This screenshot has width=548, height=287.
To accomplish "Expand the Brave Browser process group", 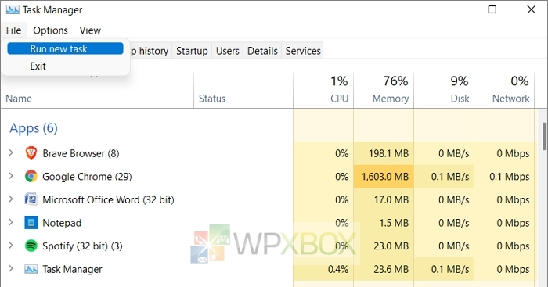I will (11, 152).
